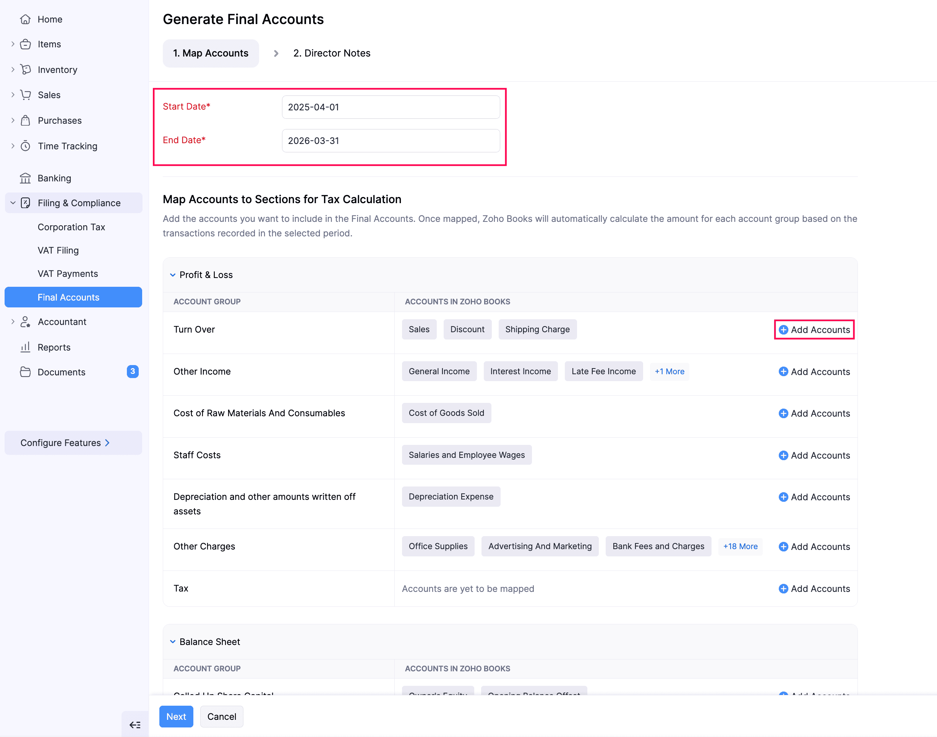Collapse the Balance Sheet section
This screenshot has width=937, height=737.
tap(173, 642)
